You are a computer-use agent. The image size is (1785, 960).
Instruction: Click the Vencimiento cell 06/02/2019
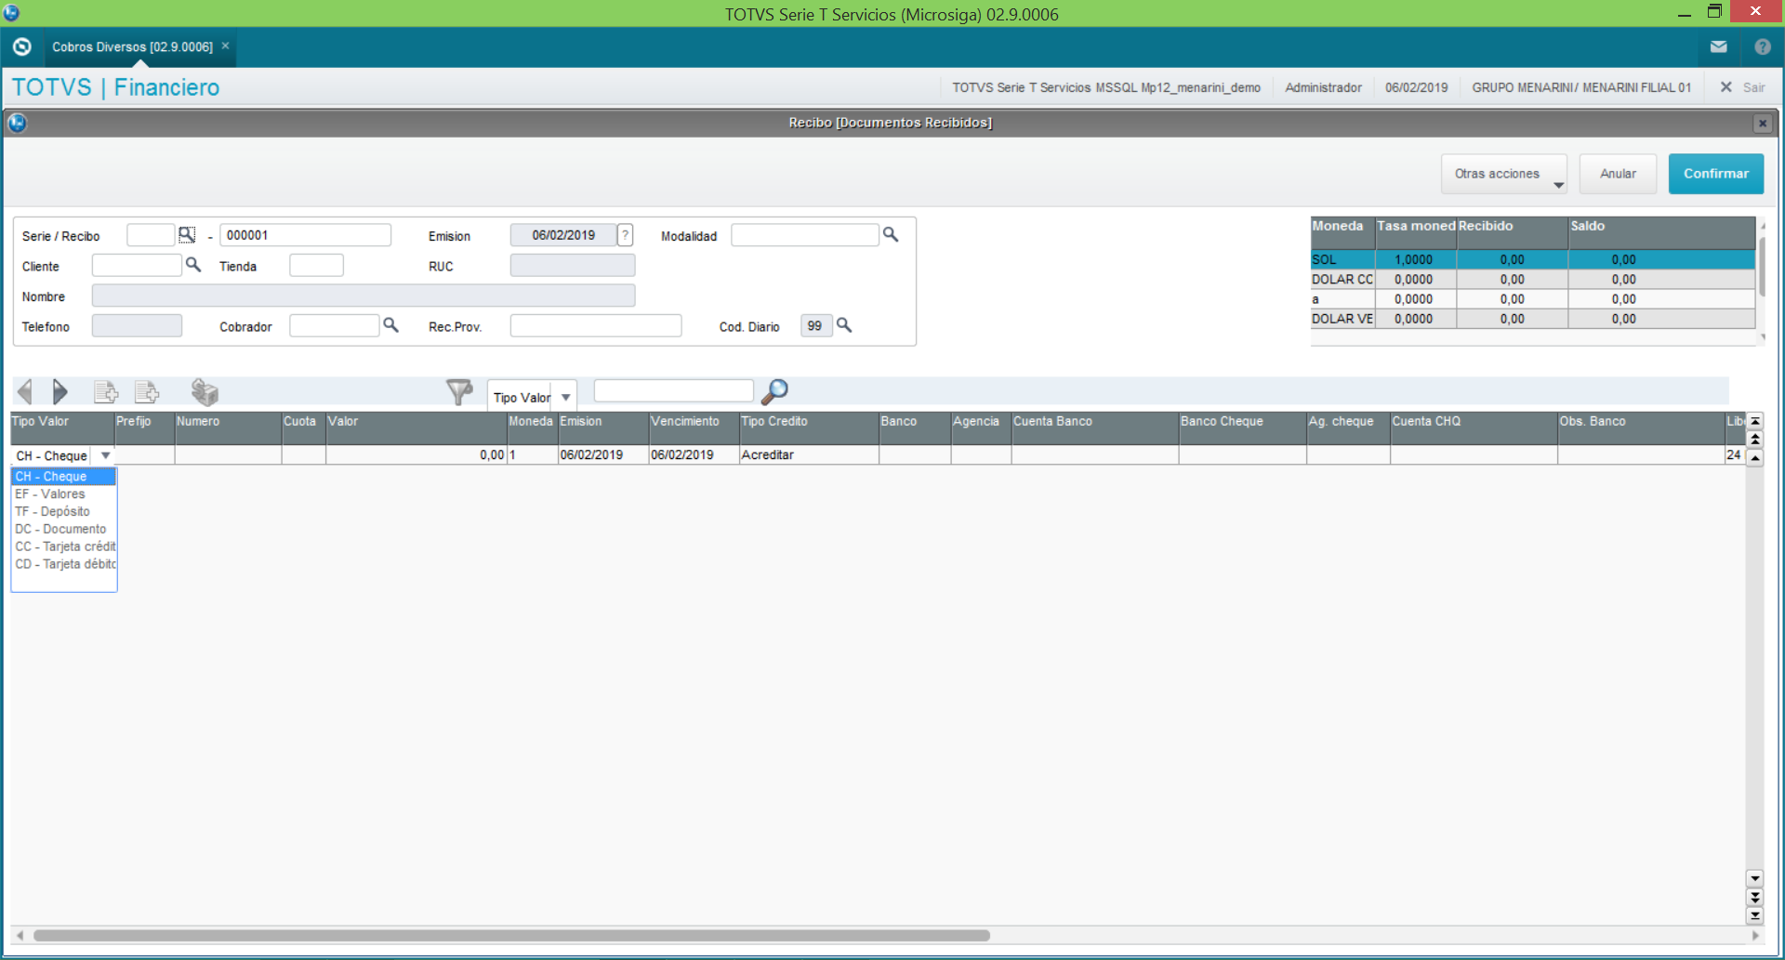coord(694,454)
